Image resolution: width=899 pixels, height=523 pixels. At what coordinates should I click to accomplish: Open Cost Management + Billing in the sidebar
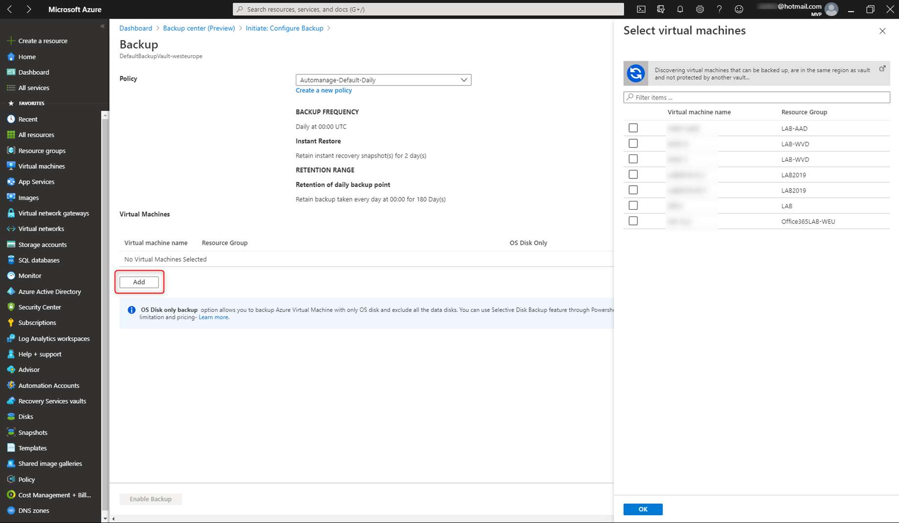pos(55,495)
